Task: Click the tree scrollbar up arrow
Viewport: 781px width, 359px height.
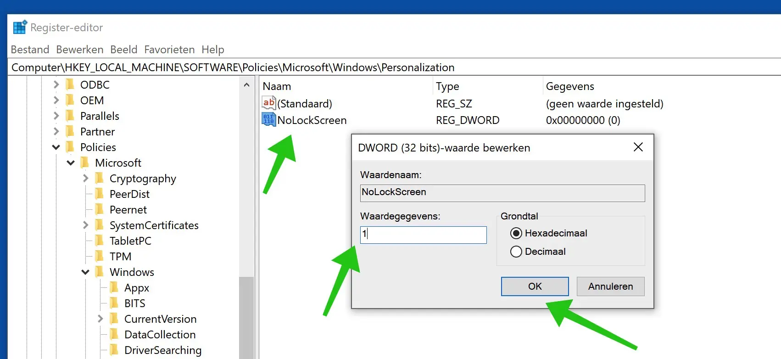Action: pyautogui.click(x=246, y=85)
